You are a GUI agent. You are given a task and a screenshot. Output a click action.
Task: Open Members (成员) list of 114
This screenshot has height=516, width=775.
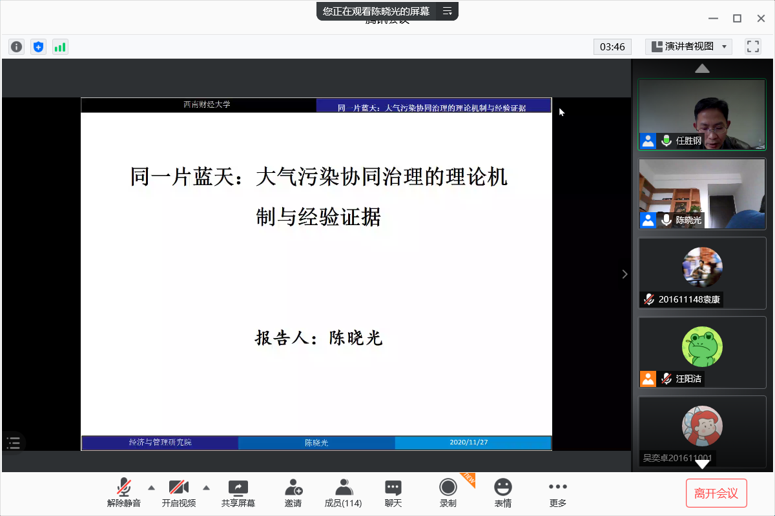point(343,493)
